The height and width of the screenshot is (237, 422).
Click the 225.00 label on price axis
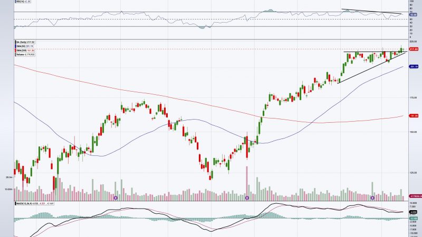[413, 41]
